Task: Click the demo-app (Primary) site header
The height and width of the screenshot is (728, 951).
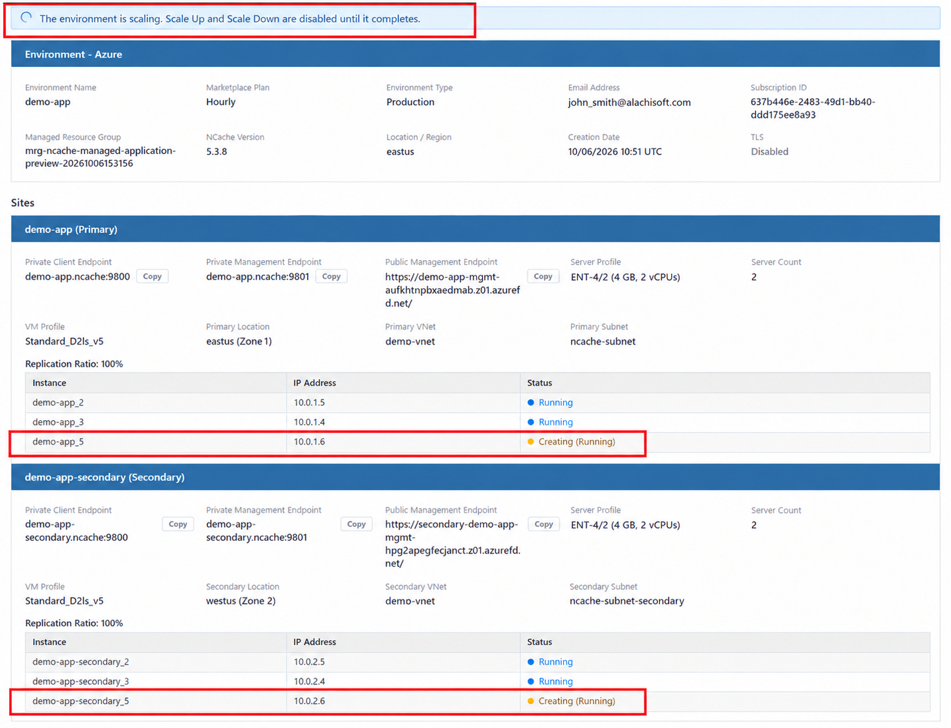Action: coord(475,229)
